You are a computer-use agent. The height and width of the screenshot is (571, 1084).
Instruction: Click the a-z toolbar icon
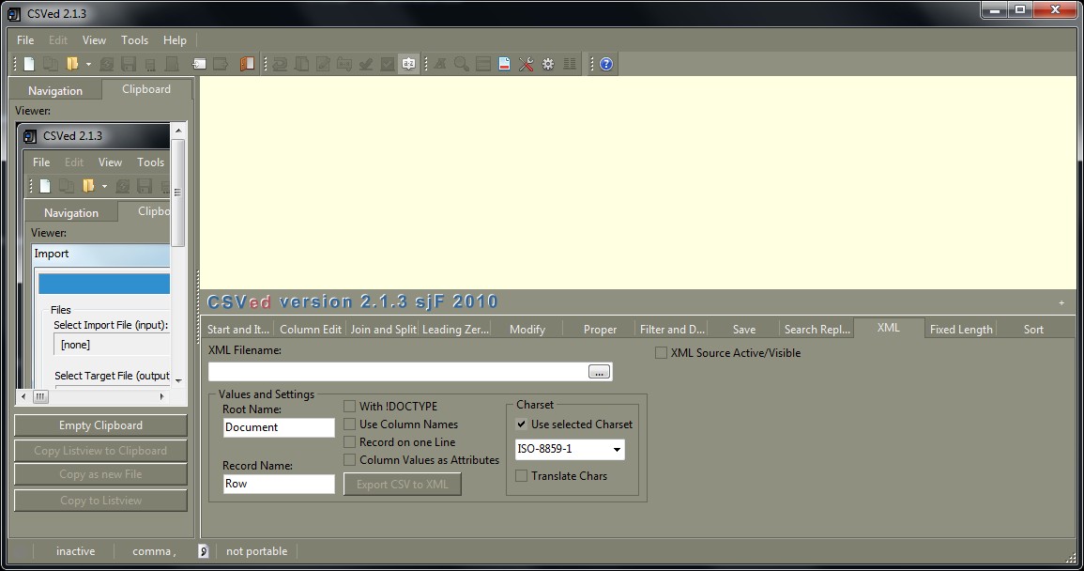coord(408,65)
